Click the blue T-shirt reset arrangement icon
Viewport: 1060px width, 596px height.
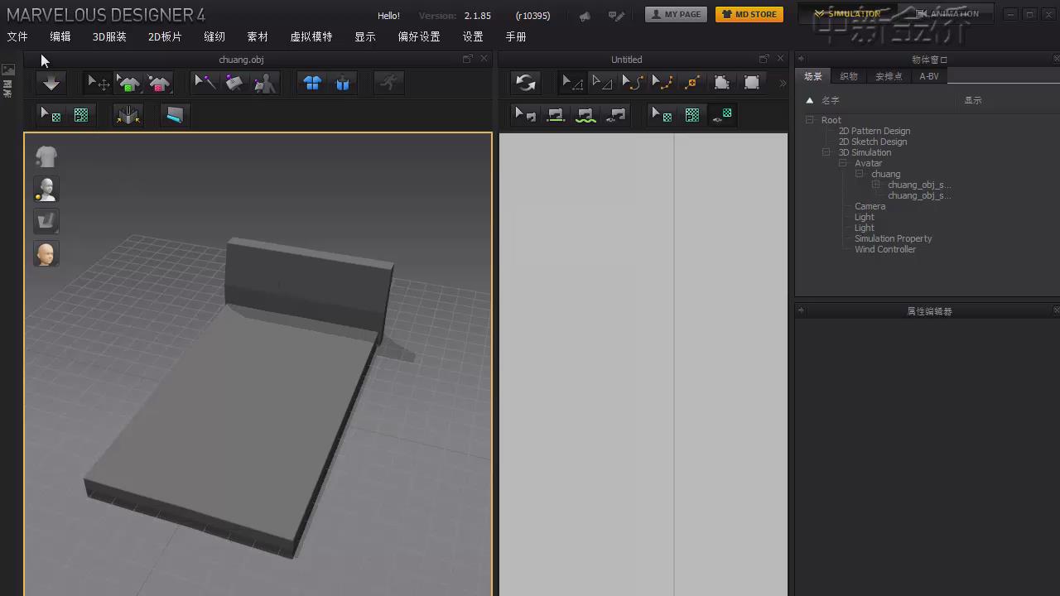click(312, 83)
